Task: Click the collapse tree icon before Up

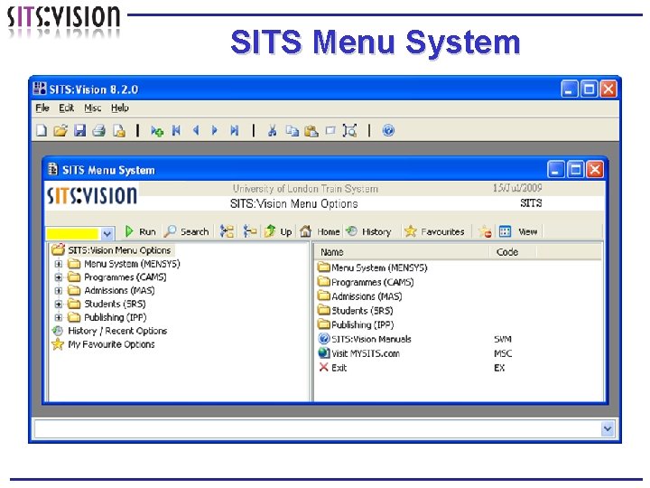Action: 249,231
